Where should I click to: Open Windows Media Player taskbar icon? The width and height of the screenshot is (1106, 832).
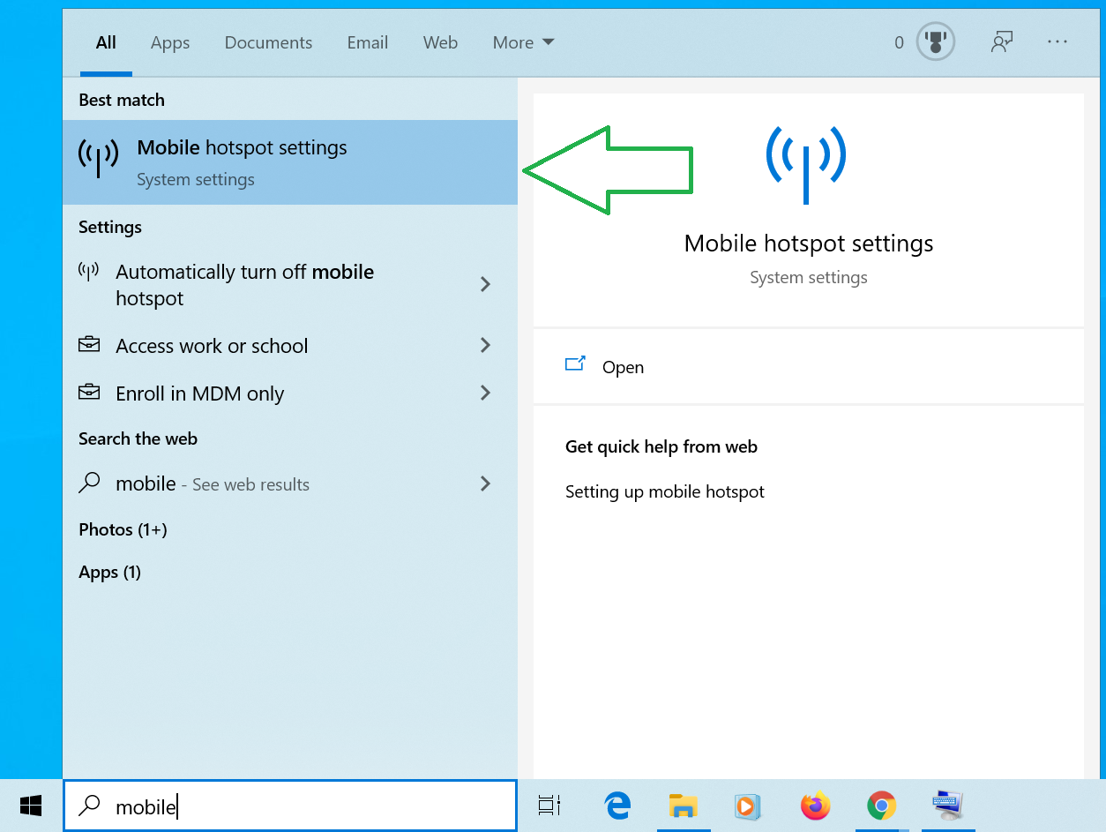[748, 806]
